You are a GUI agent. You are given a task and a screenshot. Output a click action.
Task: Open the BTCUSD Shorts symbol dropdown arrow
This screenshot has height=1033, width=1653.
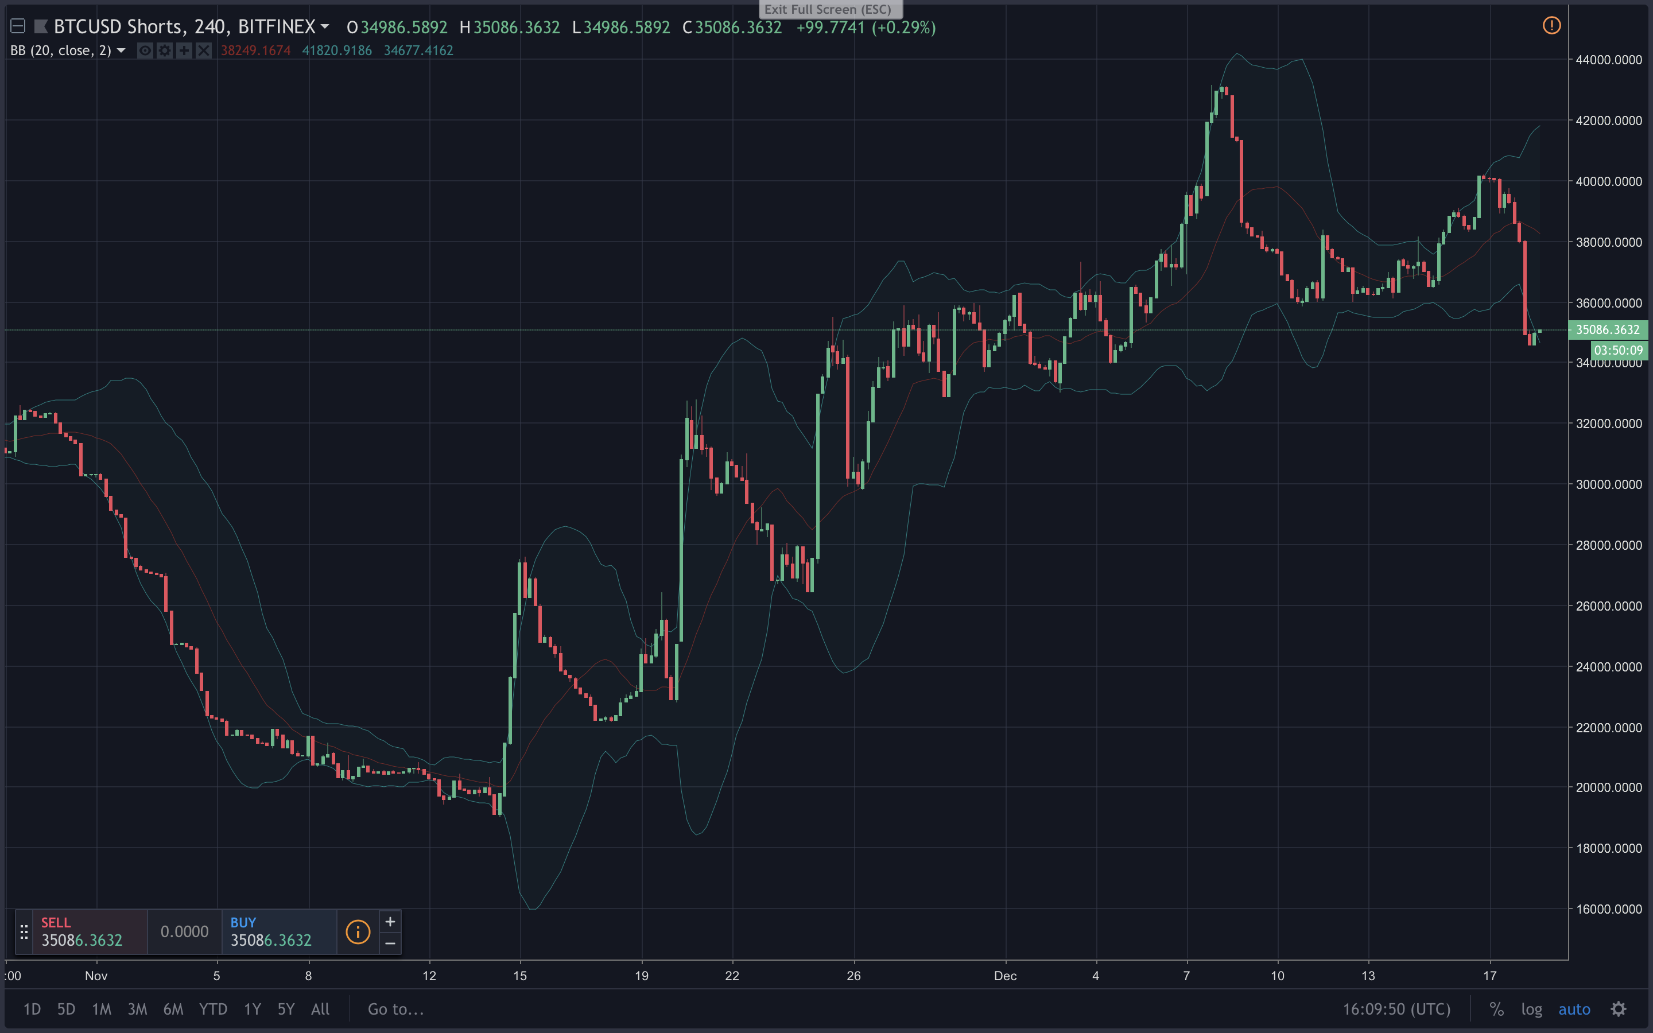[325, 26]
